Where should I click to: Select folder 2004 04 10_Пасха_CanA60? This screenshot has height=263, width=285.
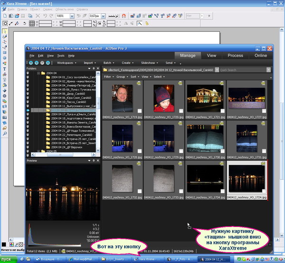tap(68, 102)
